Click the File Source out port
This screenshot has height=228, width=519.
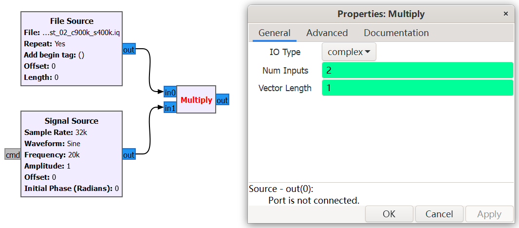(x=129, y=50)
